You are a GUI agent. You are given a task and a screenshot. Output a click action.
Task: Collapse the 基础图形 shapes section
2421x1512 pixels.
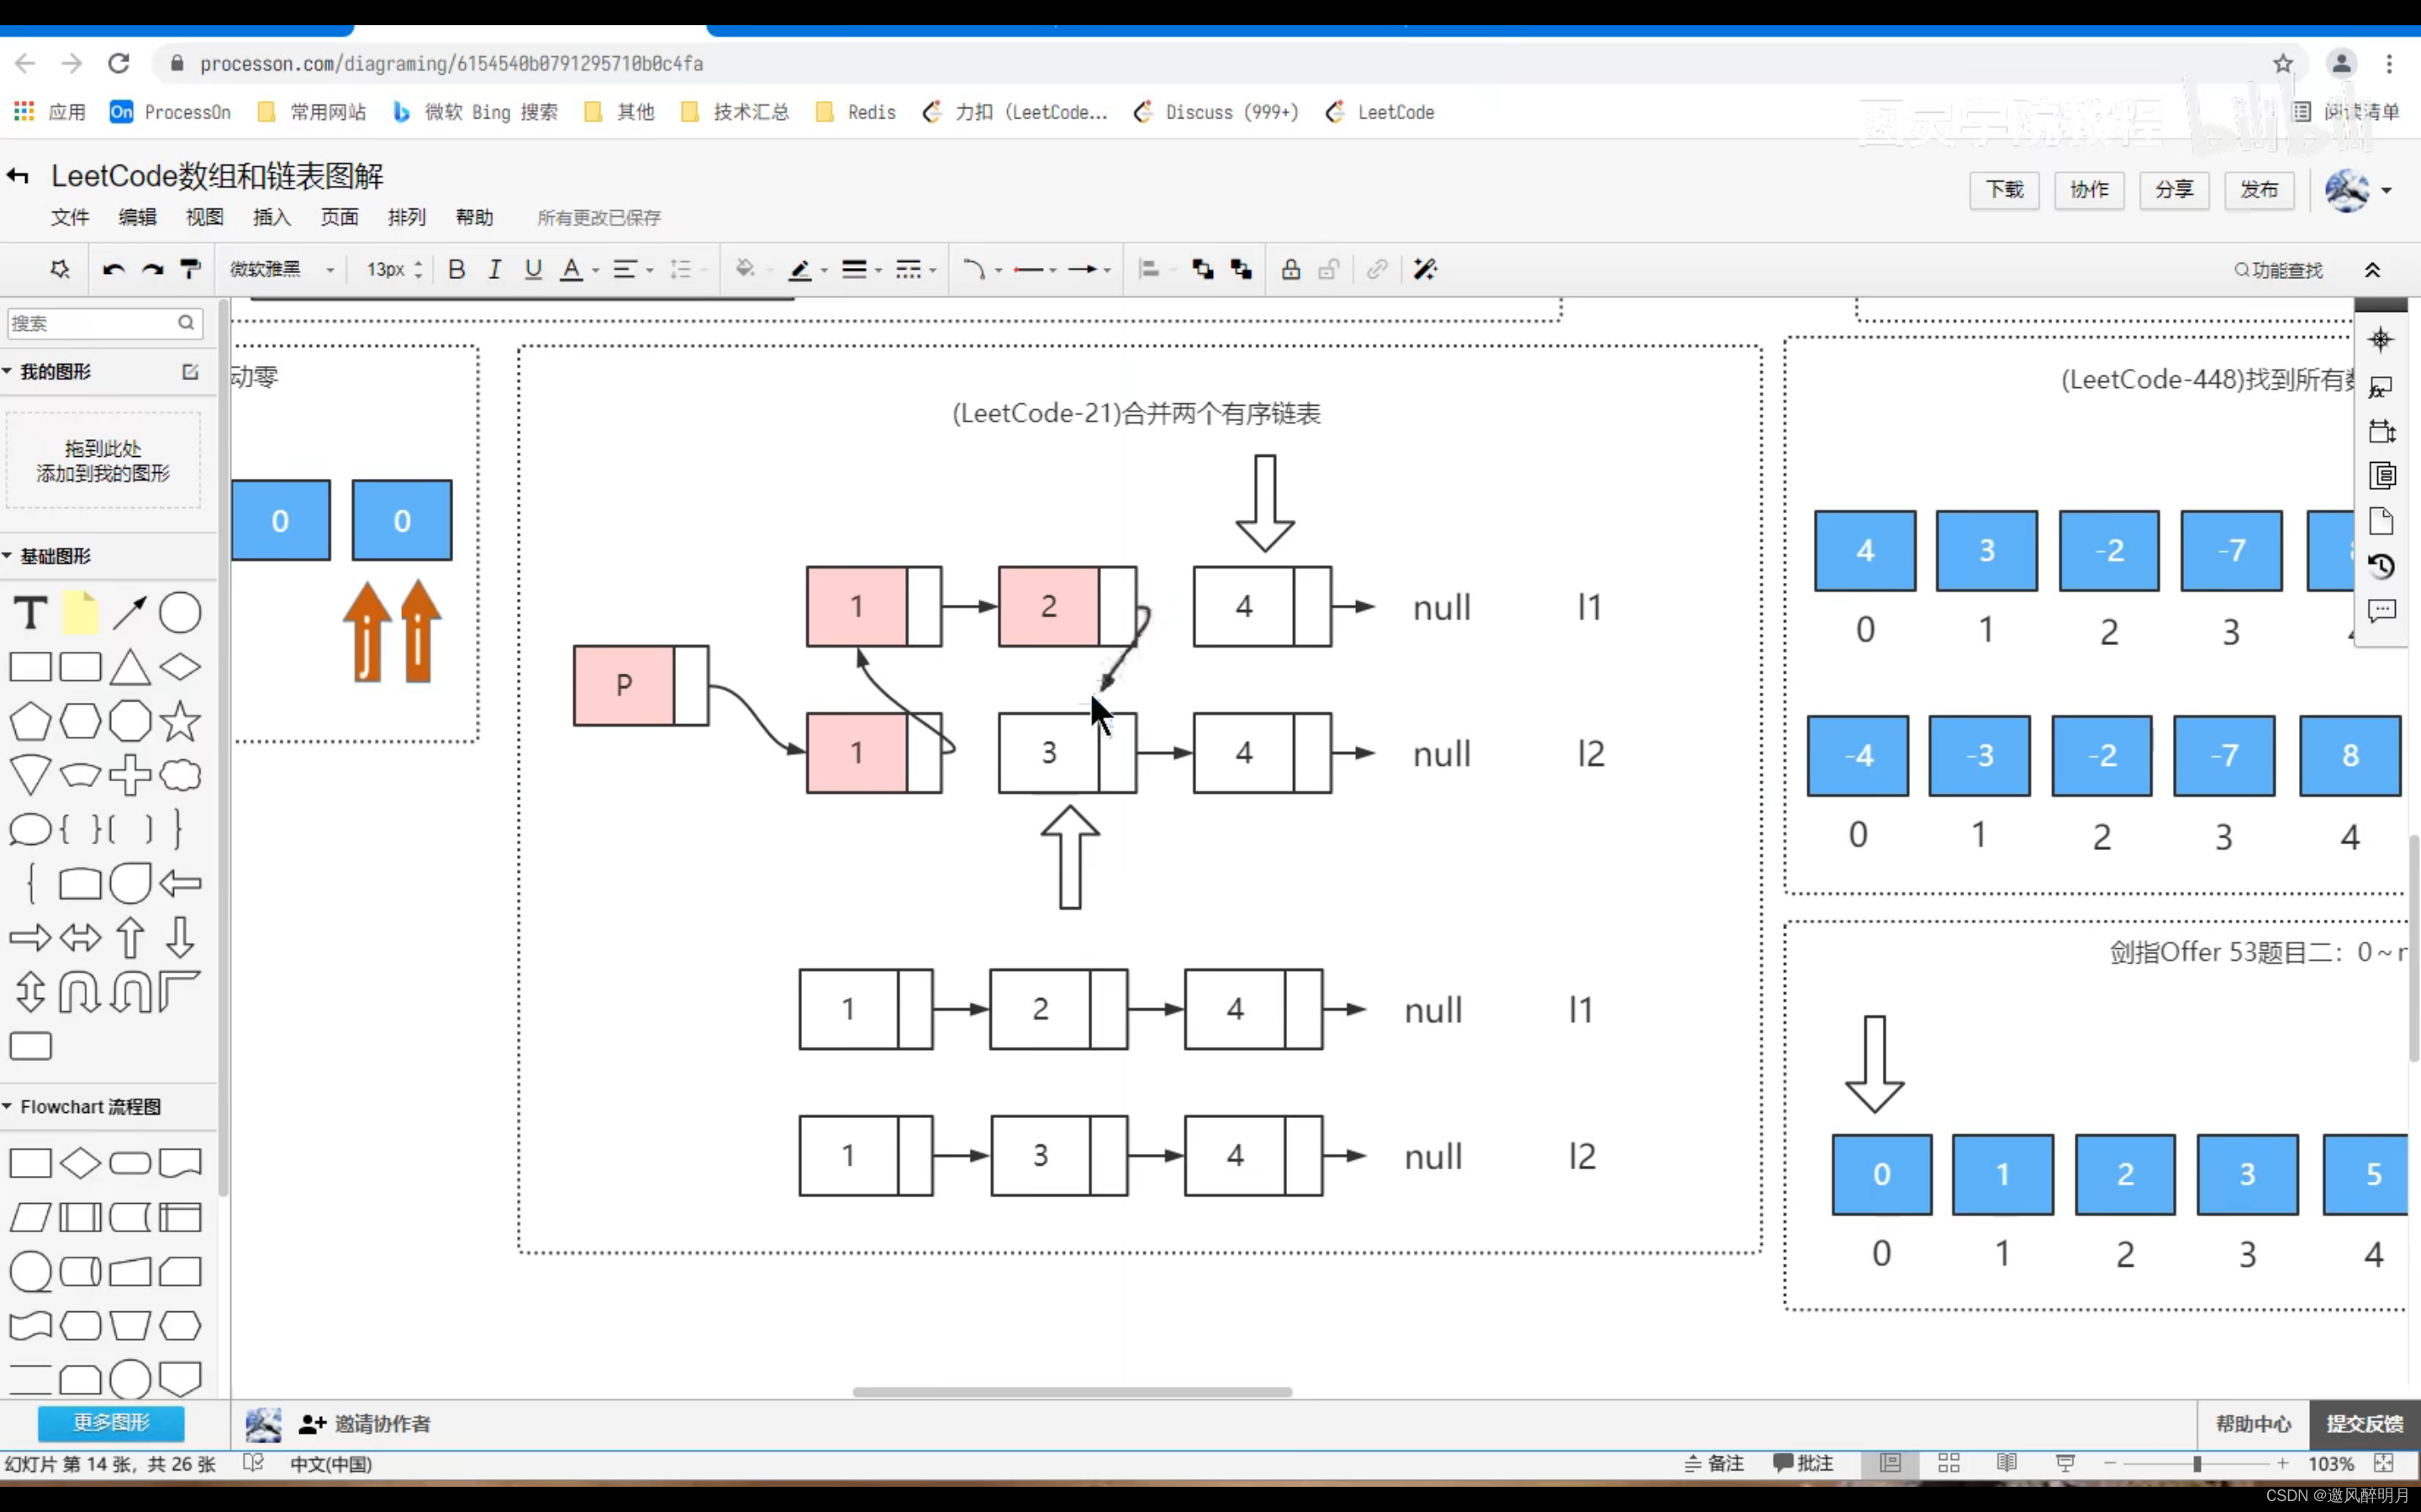pyautogui.click(x=55, y=556)
